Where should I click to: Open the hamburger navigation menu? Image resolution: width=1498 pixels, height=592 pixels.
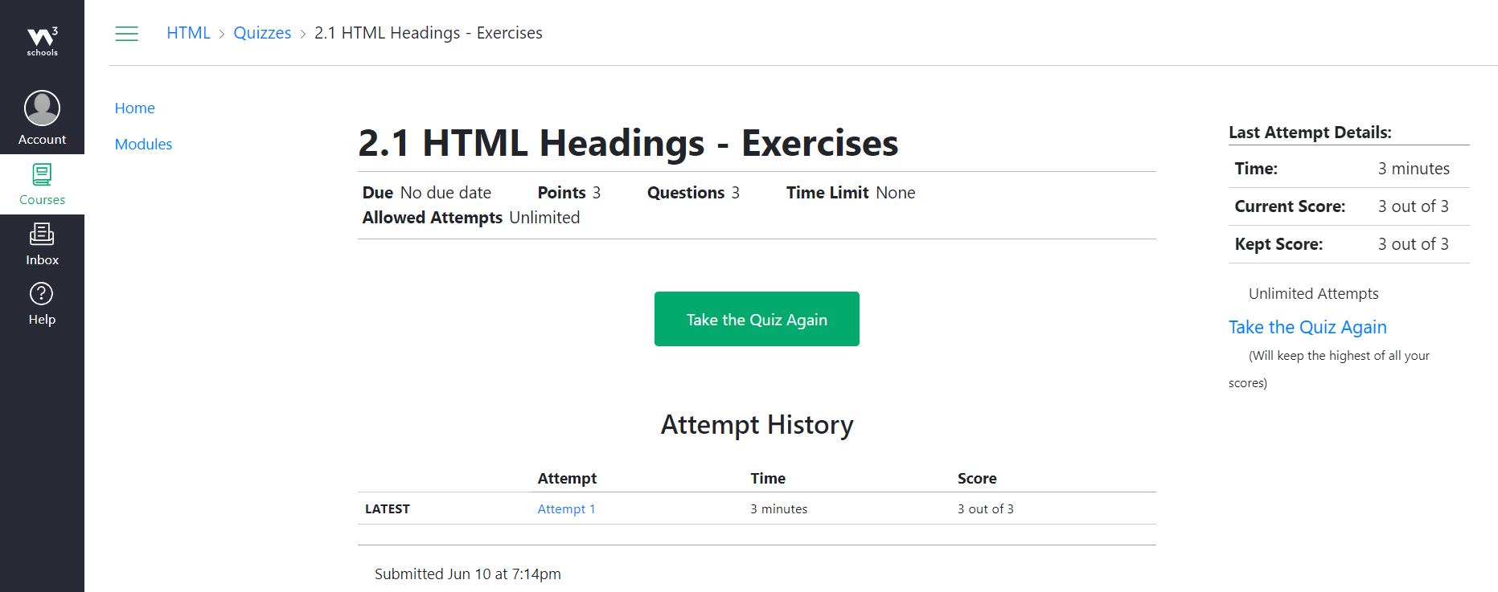pyautogui.click(x=126, y=33)
